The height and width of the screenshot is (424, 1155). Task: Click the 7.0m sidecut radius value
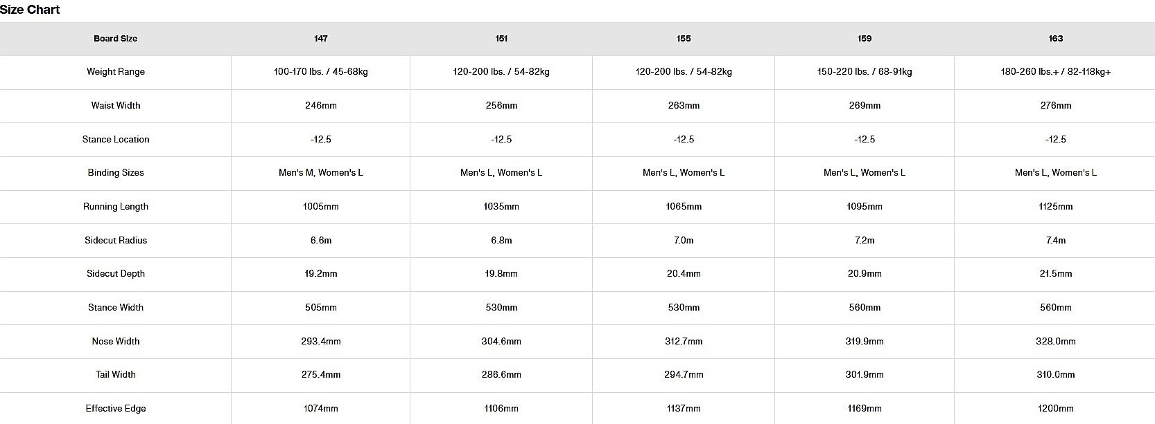(684, 241)
